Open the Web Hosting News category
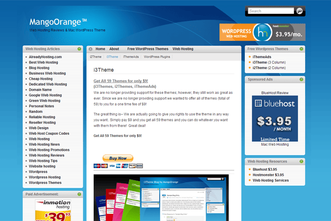 tap(44, 144)
